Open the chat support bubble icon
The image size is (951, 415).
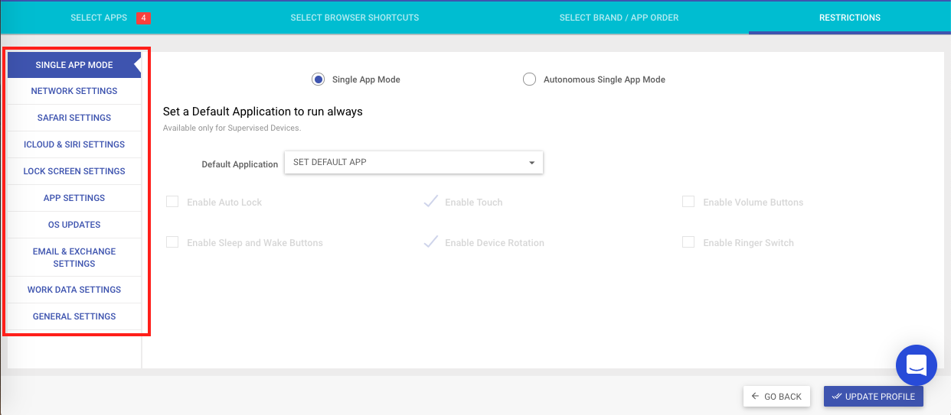tap(916, 365)
